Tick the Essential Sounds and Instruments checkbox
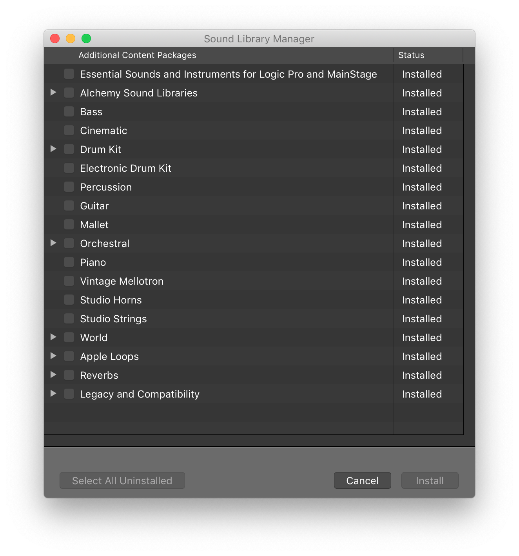 click(69, 74)
